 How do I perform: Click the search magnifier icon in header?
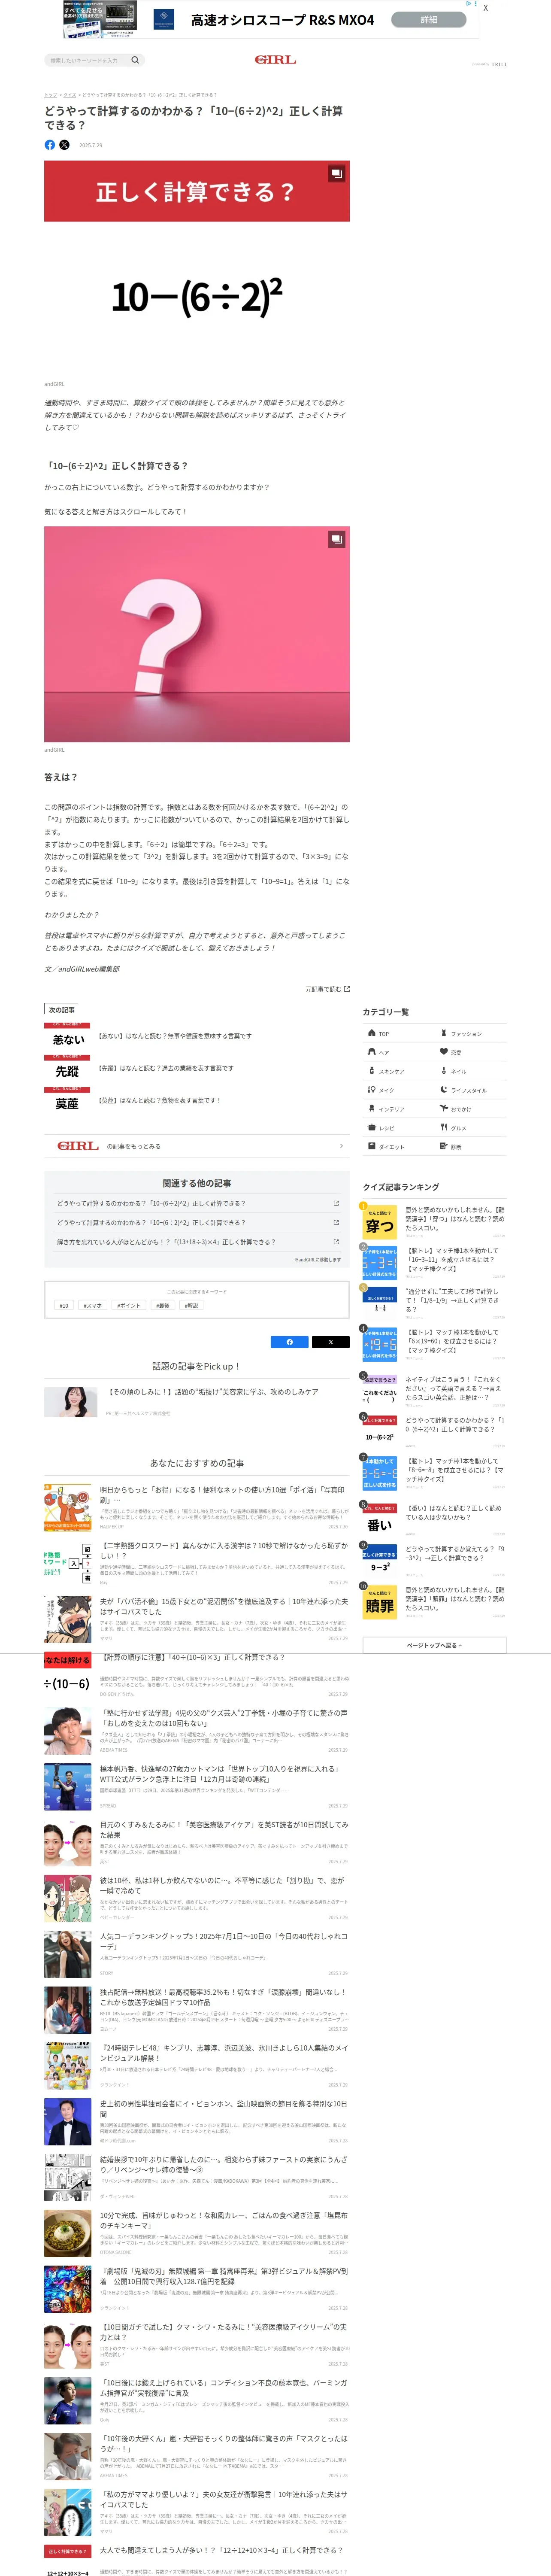(135, 60)
